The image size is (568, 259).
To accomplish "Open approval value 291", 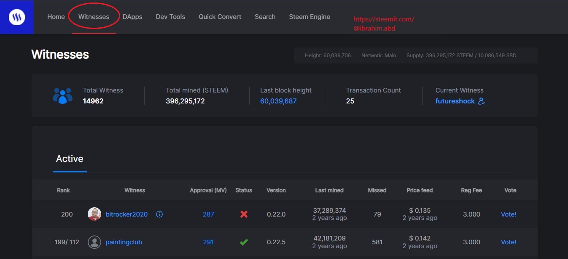I will [x=208, y=242].
